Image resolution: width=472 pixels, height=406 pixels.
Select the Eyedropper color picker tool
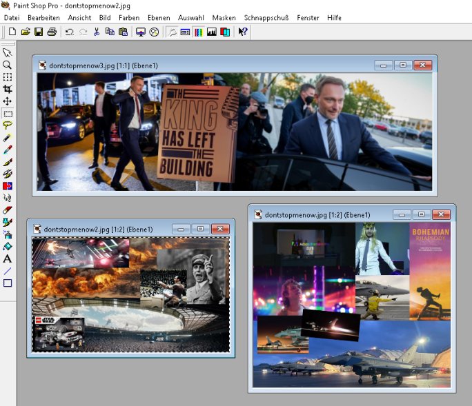(8, 150)
